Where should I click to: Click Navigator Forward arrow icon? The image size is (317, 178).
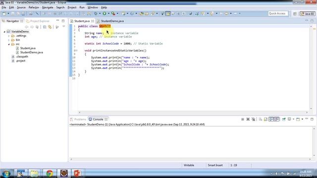coord(32,27)
